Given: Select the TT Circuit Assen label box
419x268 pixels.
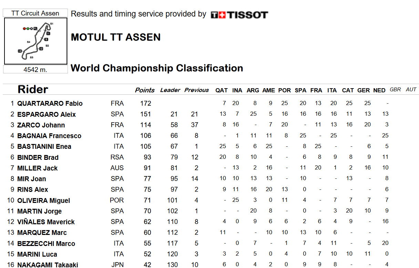Looking at the screenshot, I should (35, 13).
